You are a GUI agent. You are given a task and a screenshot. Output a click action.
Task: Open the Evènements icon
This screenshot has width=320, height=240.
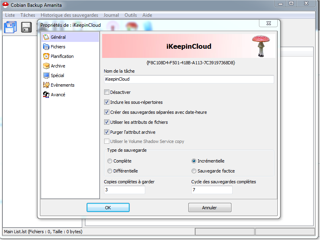pos(46,85)
